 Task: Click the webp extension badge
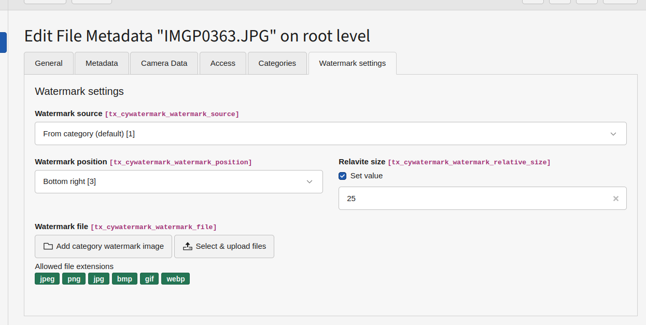point(175,279)
